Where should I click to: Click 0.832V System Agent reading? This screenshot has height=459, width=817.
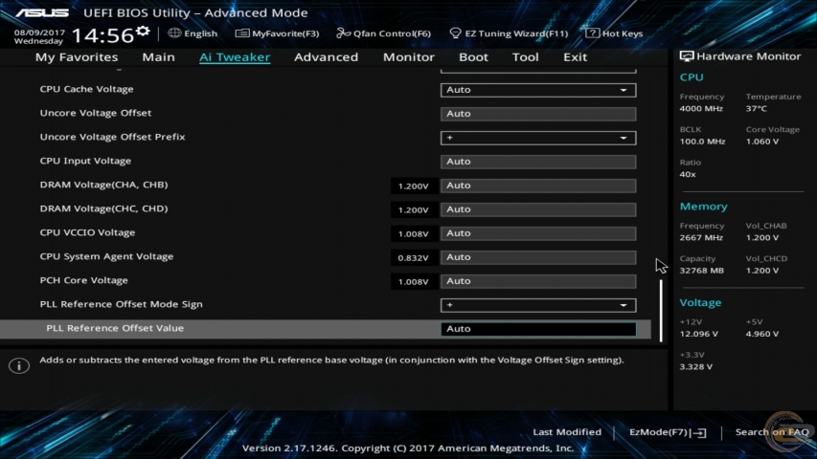(x=413, y=257)
